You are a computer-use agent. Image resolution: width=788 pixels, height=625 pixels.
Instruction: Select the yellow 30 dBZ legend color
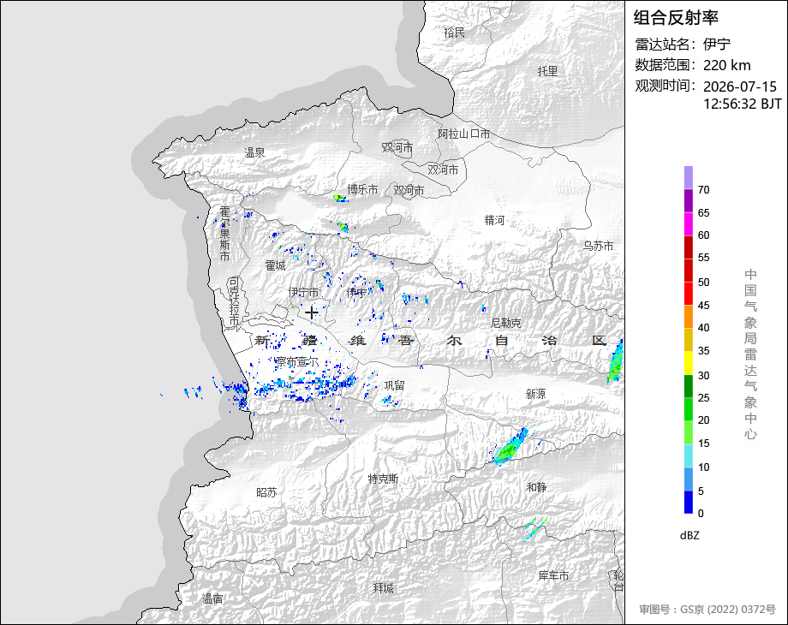[689, 363]
